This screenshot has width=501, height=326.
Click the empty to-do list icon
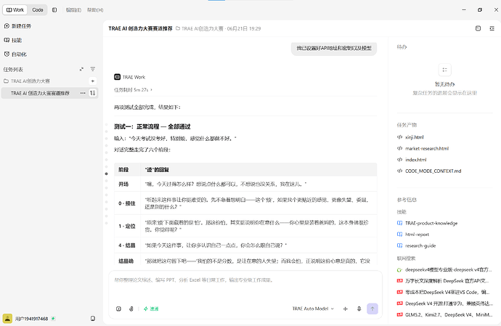445,70
